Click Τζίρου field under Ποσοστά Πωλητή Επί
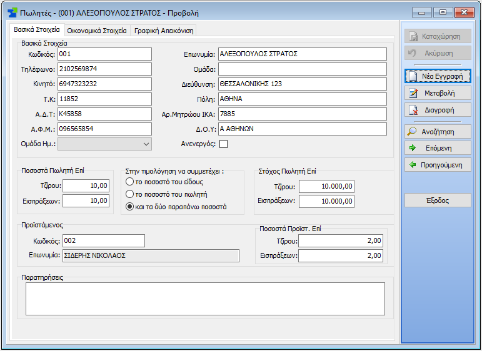 tap(86, 185)
